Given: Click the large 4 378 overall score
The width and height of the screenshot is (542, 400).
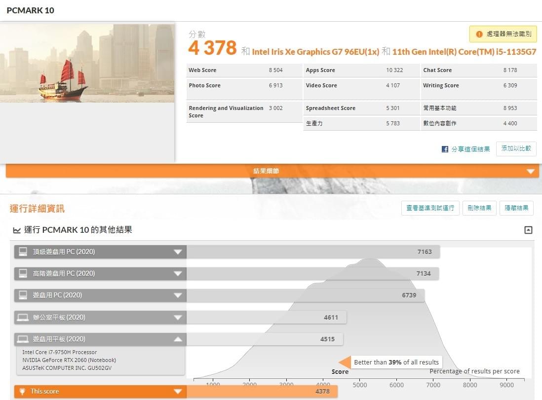Looking at the screenshot, I should tap(213, 48).
